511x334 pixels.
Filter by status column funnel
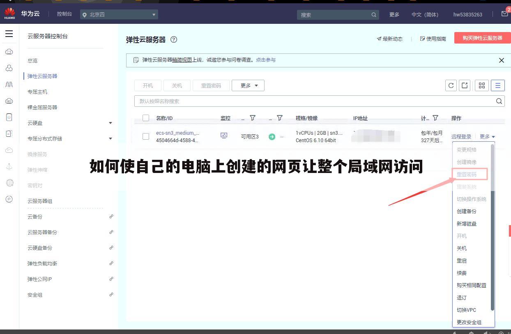tap(280, 118)
